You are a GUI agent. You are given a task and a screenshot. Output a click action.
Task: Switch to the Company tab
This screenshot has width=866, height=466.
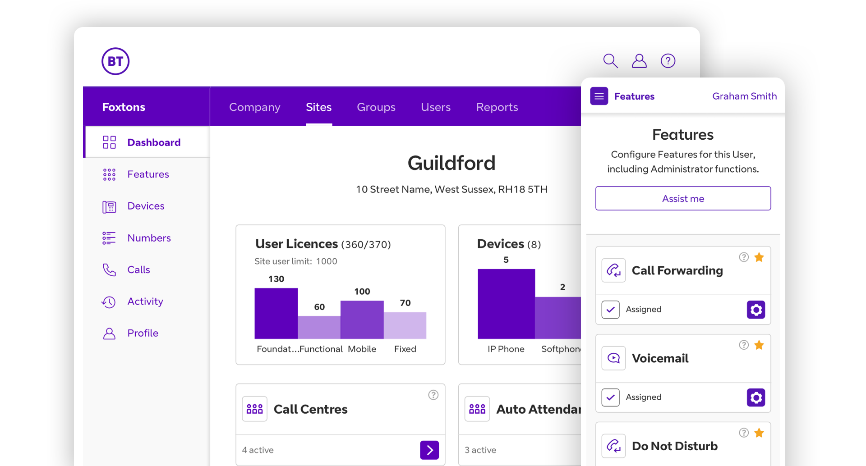255,107
